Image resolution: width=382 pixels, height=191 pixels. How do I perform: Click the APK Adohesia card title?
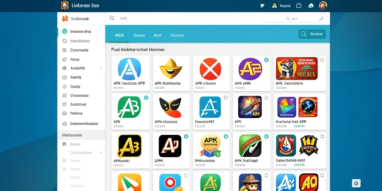tap(167, 83)
